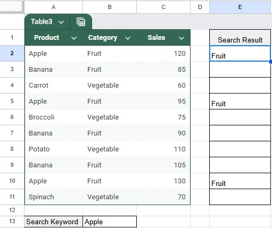Open the Product column filter dropdown
The height and width of the screenshot is (229, 272).
74,38
